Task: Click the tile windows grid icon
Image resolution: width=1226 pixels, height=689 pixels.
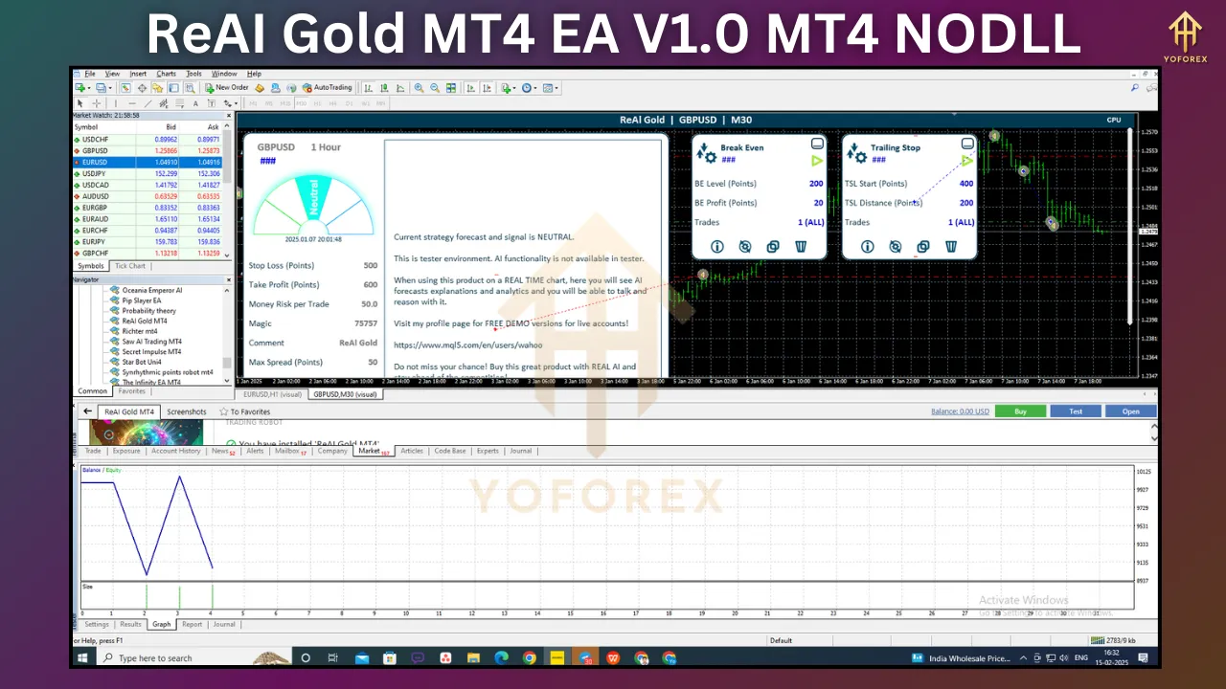Action: pos(451,87)
